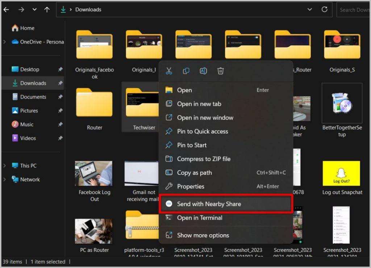Open Home in the sidebar
The image size is (371, 268).
[23, 28]
